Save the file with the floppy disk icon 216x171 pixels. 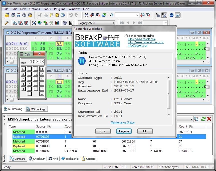point(19,15)
